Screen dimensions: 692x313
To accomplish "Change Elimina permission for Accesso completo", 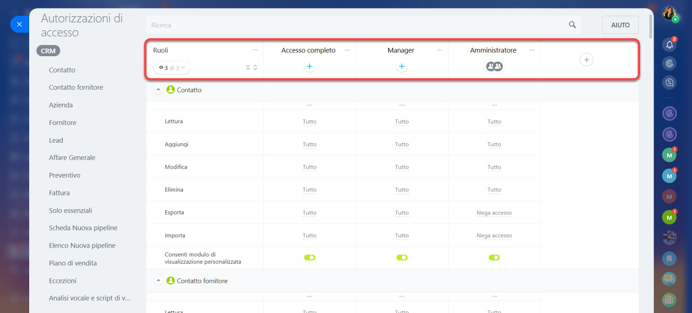I will point(309,190).
